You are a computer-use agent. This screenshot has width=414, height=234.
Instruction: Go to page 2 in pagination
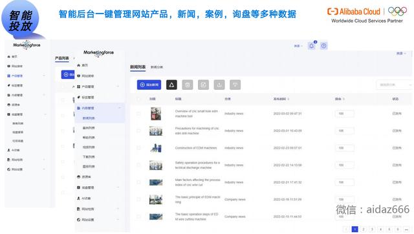pos(364,229)
